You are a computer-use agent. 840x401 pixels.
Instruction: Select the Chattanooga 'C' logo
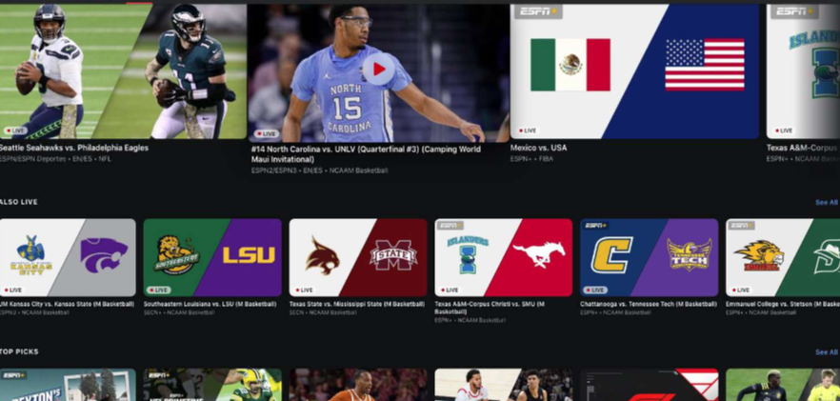612,255
